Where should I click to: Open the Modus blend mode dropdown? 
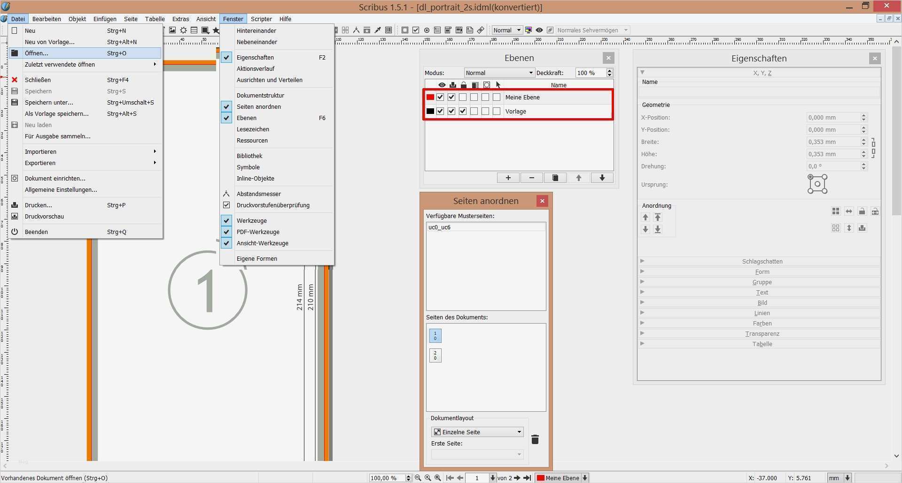pyautogui.click(x=499, y=73)
